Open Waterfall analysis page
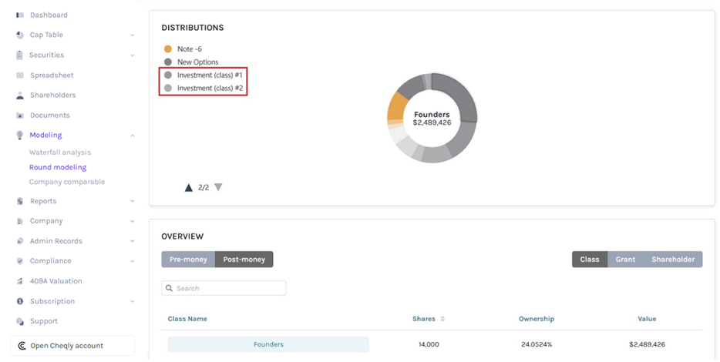The width and height of the screenshot is (720, 362). click(x=60, y=153)
